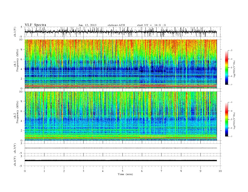
Task: Click the time axis tick label 2
Action: coord(64,171)
